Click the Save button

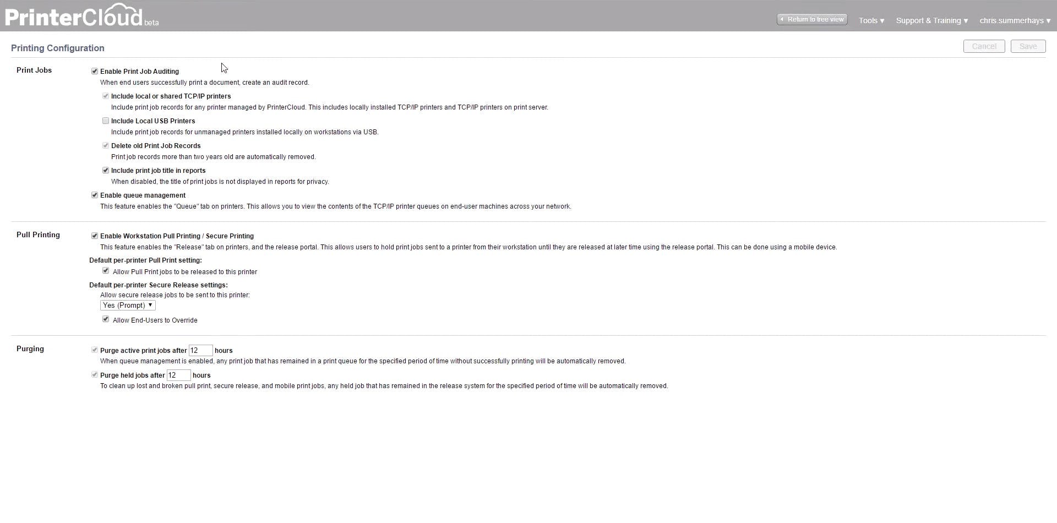pyautogui.click(x=1028, y=46)
